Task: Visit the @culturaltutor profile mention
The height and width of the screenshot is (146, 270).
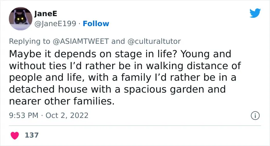Action: coord(154,41)
